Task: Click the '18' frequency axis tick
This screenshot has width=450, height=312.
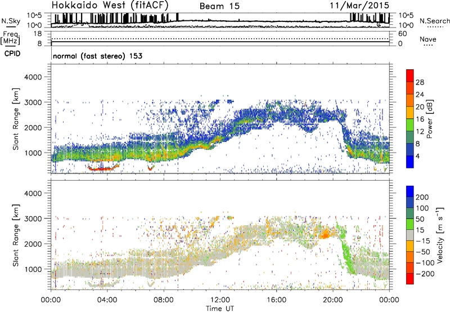Action: (x=38, y=34)
